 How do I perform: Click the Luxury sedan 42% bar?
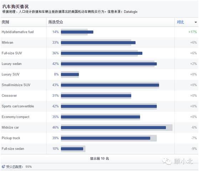(109, 64)
